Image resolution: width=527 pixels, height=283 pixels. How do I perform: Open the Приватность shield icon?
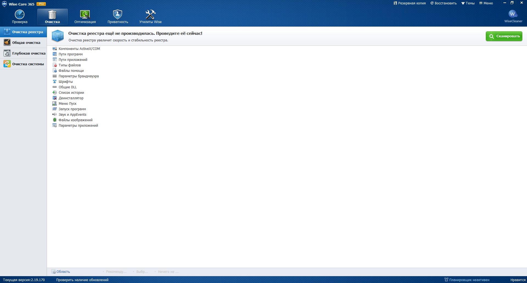click(x=117, y=15)
